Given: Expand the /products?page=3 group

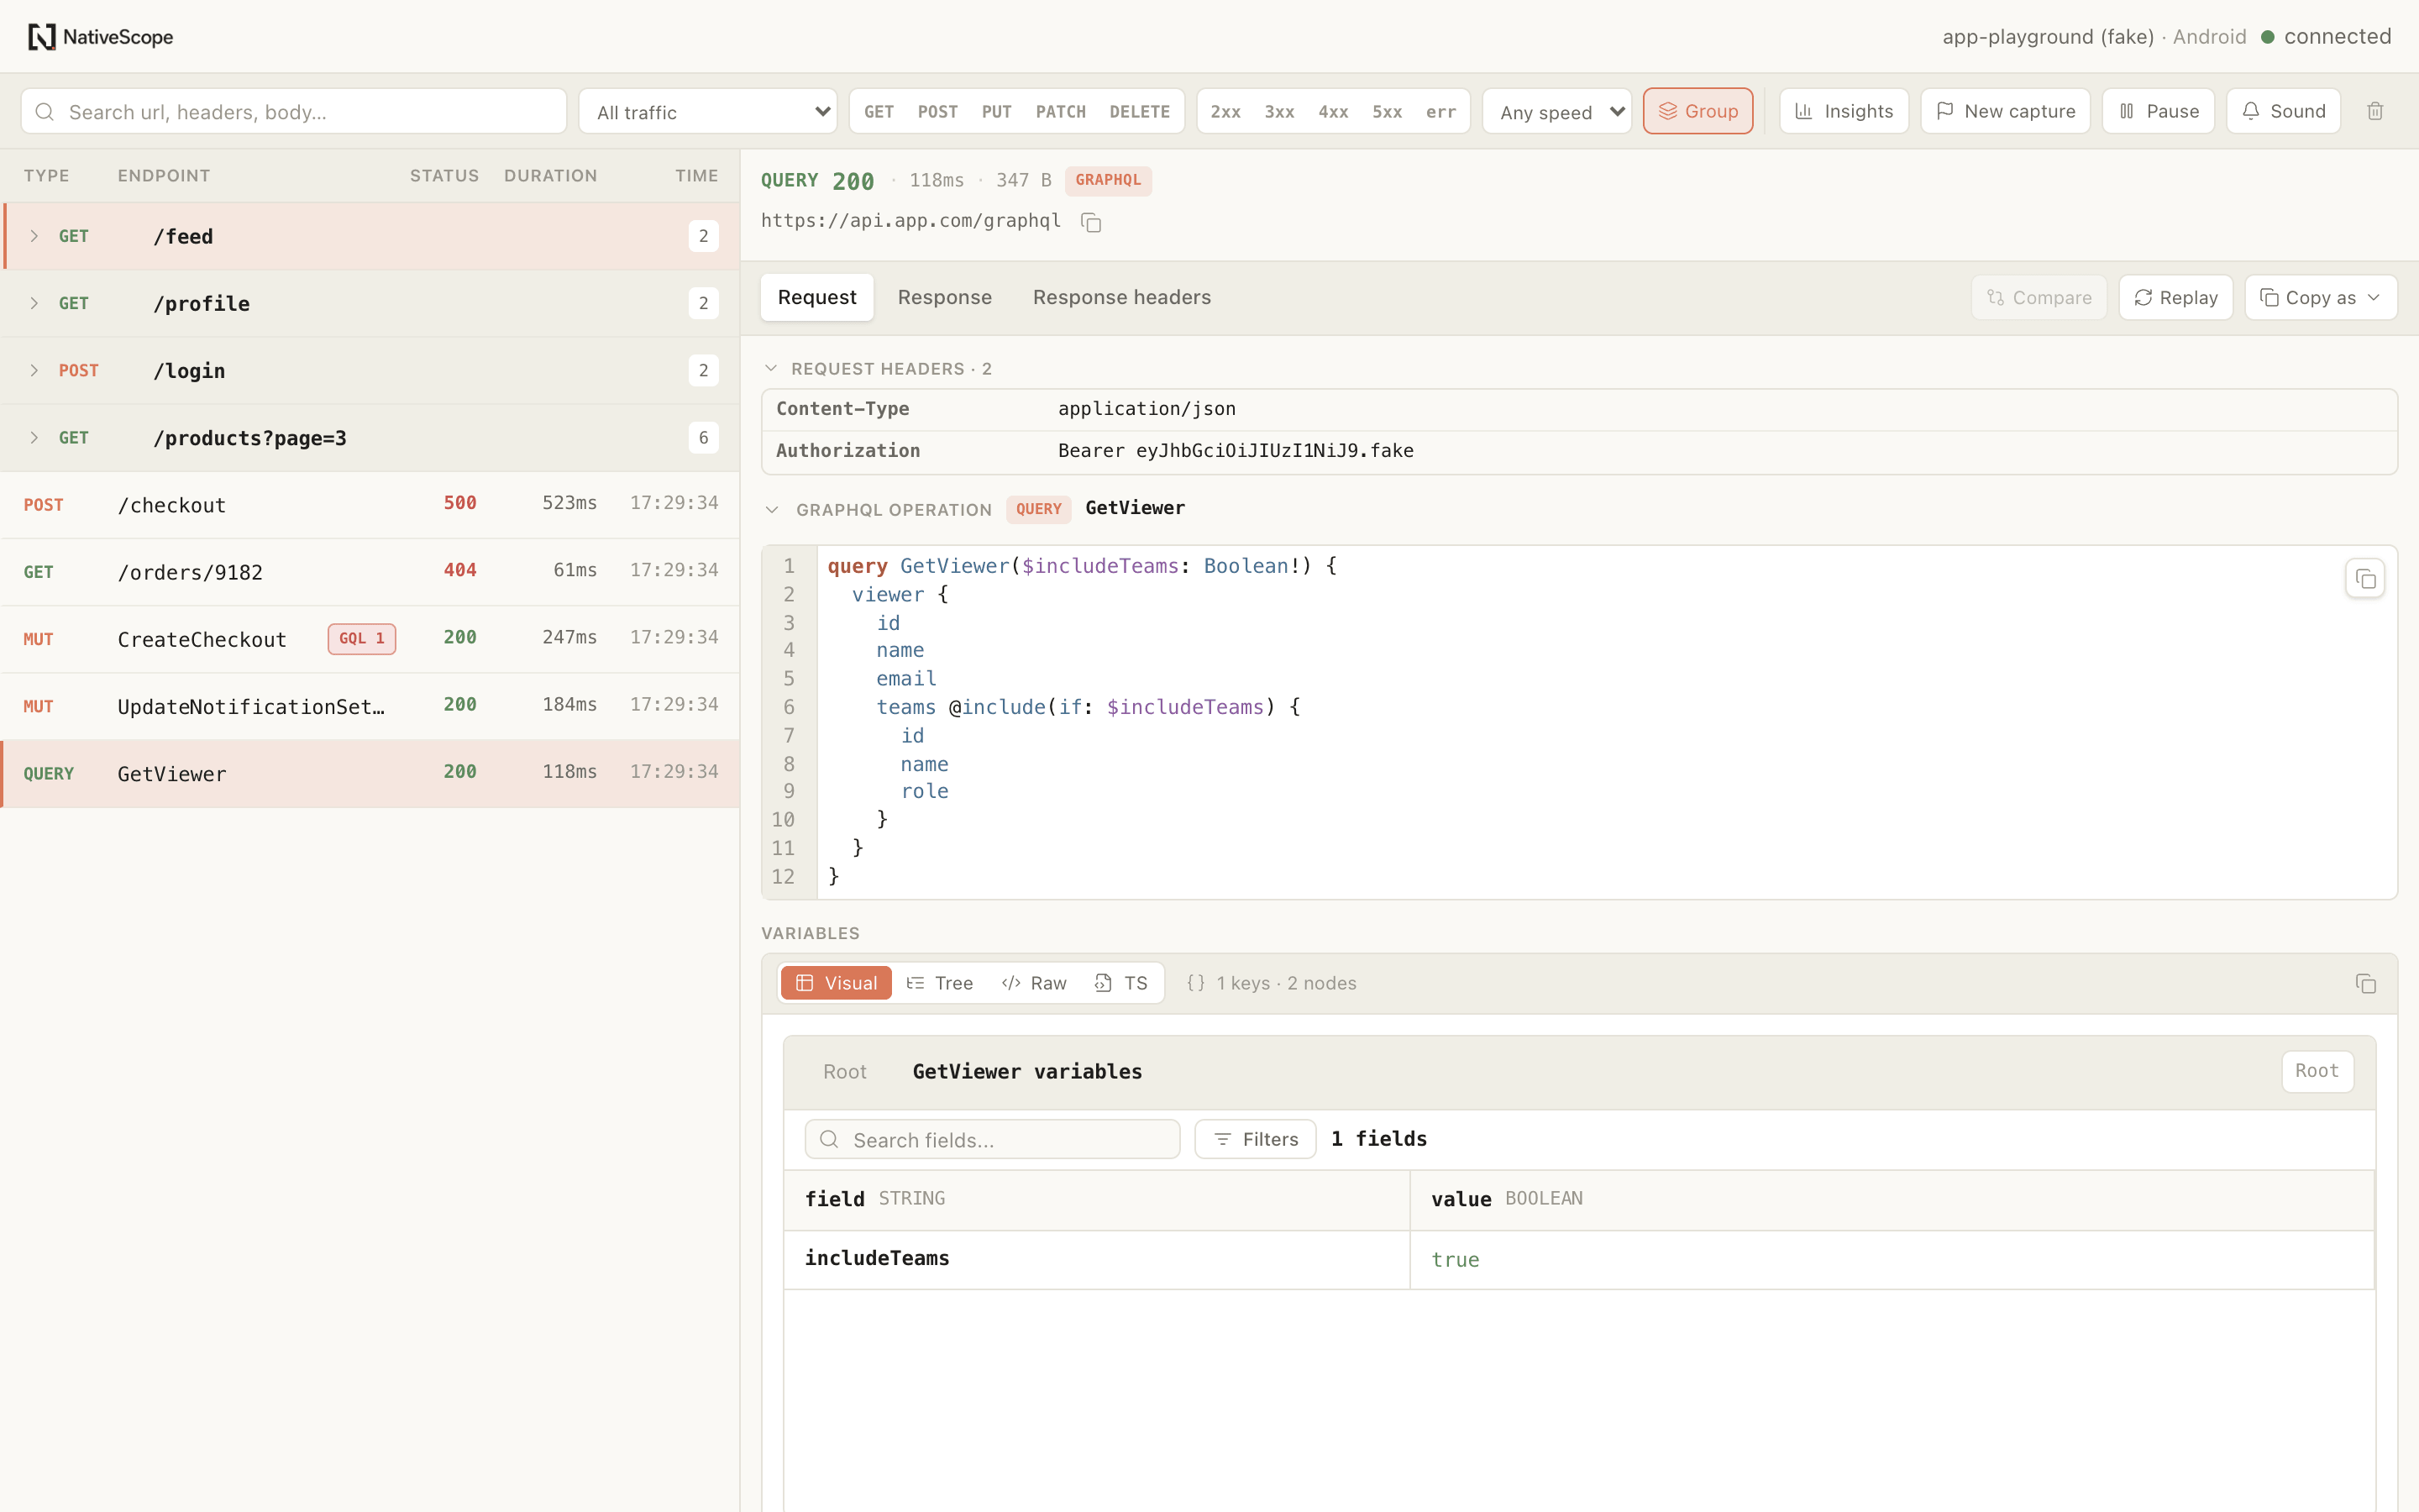Looking at the screenshot, I should [34, 437].
